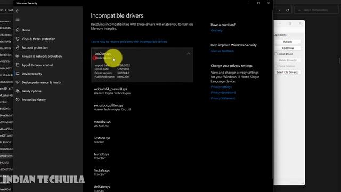Click the Get help link

(x=216, y=30)
